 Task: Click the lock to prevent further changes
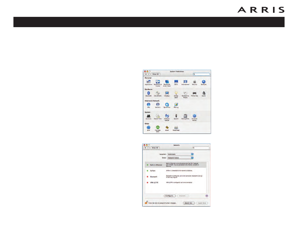point(146,203)
